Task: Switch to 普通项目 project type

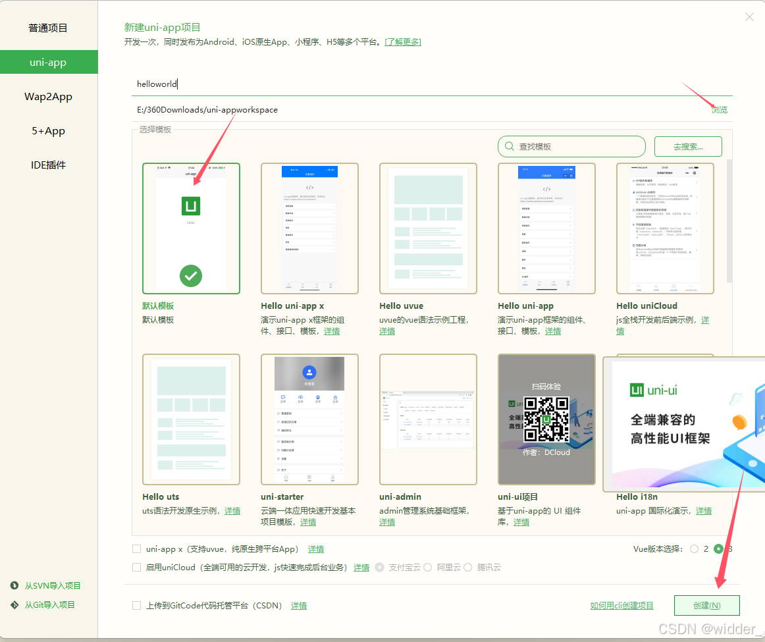Action: click(x=48, y=28)
